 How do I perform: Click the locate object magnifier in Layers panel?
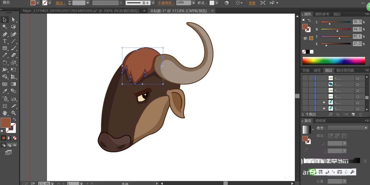[x=330, y=114]
